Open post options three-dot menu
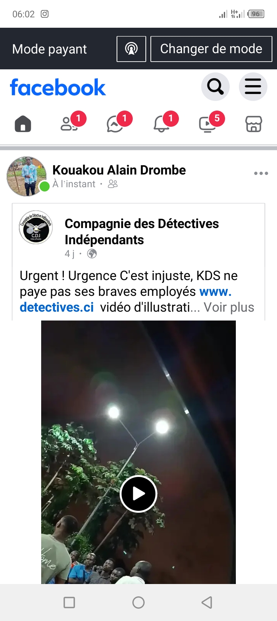Viewport: 277px width, 621px height. tap(261, 173)
